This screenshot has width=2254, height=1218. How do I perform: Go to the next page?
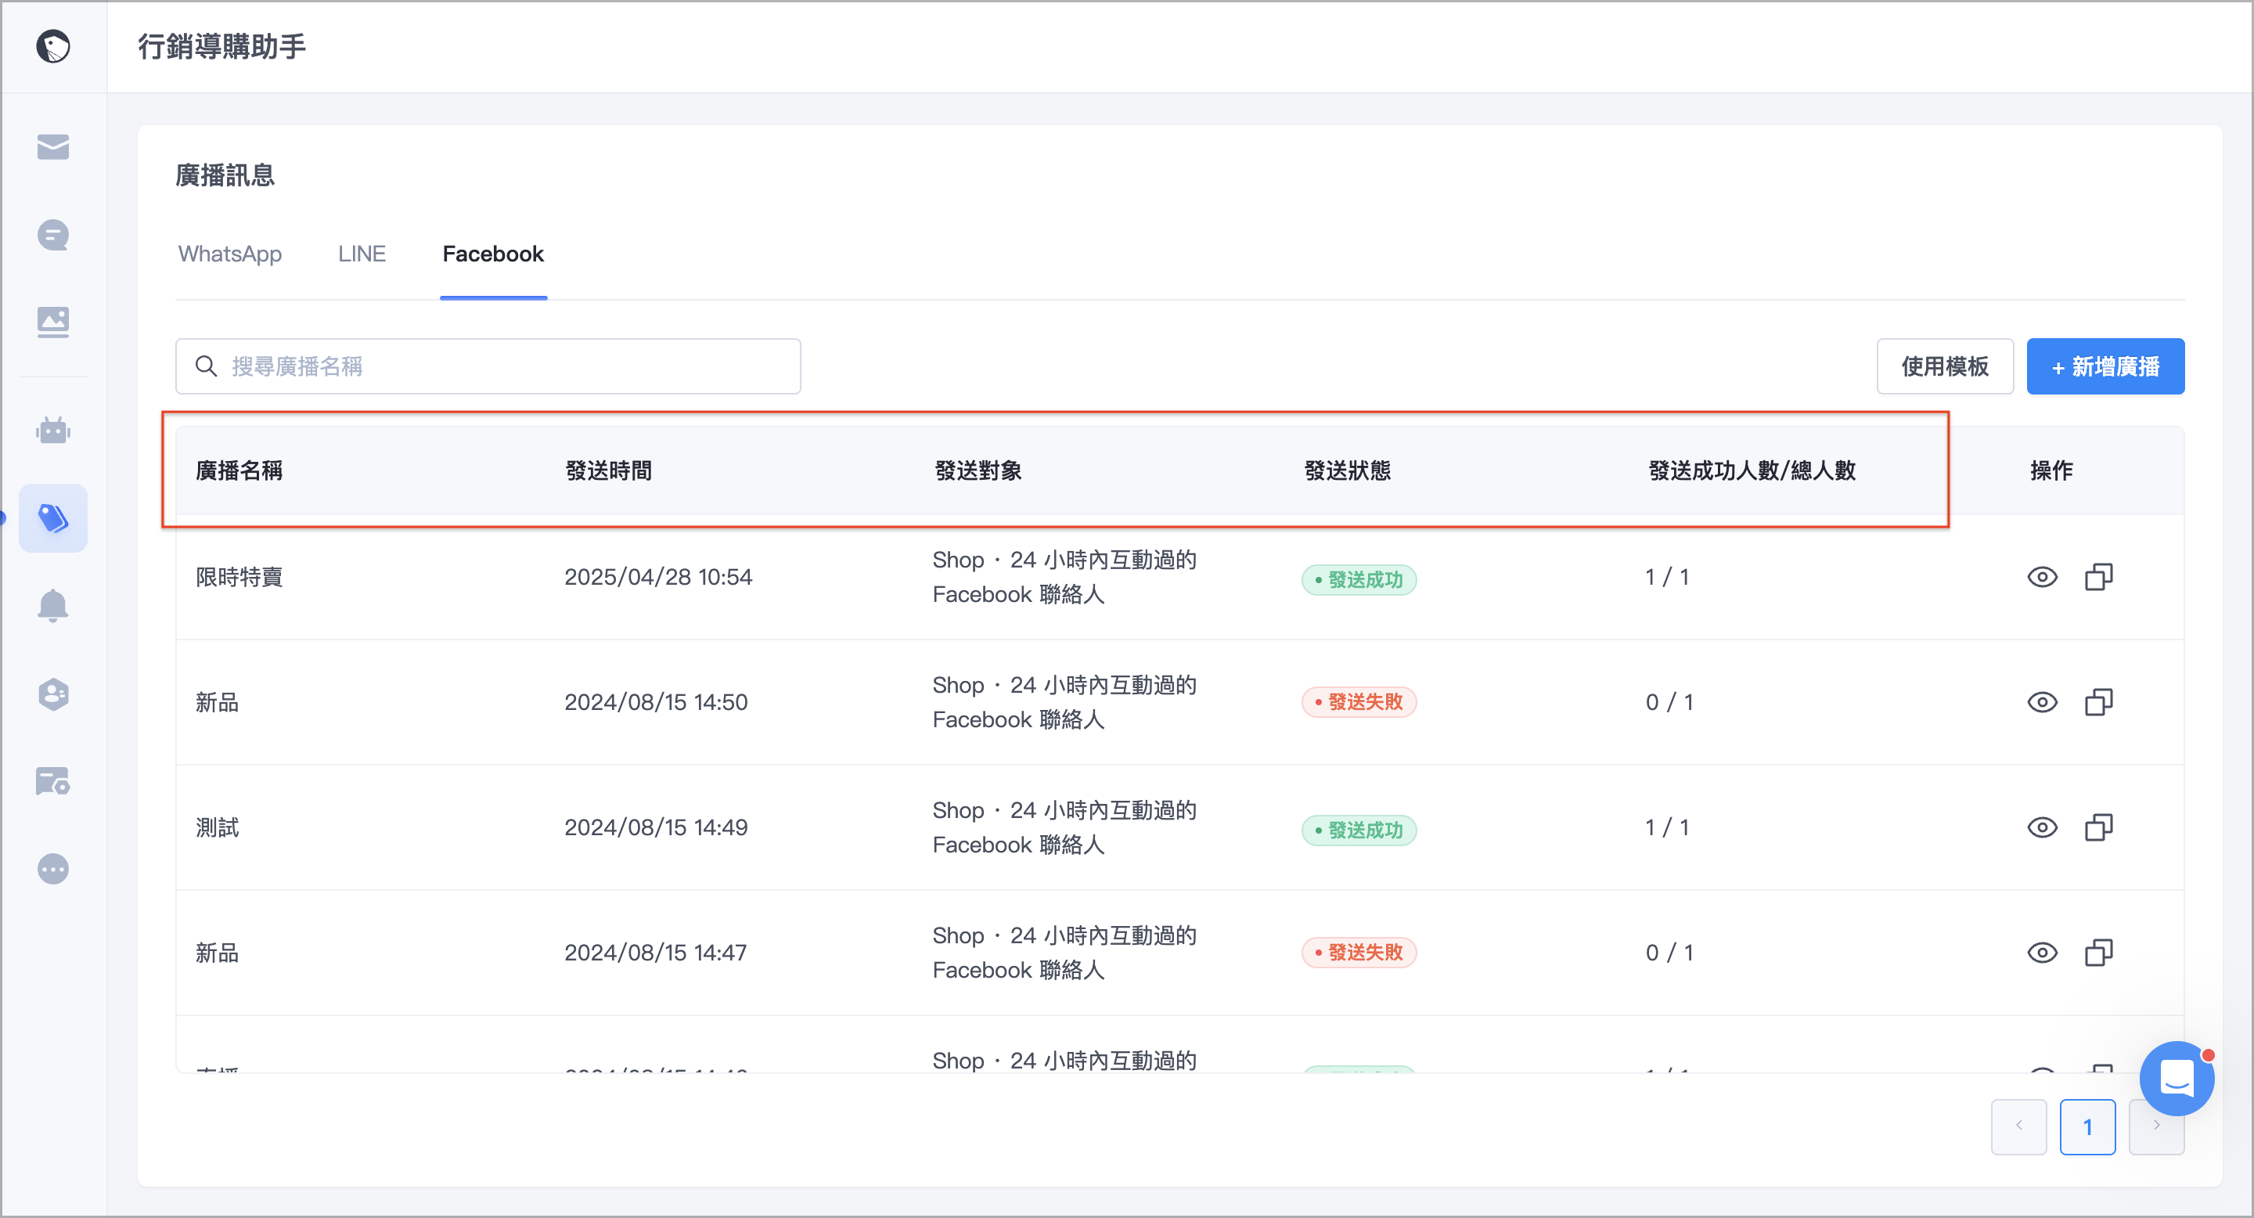(x=2157, y=1127)
